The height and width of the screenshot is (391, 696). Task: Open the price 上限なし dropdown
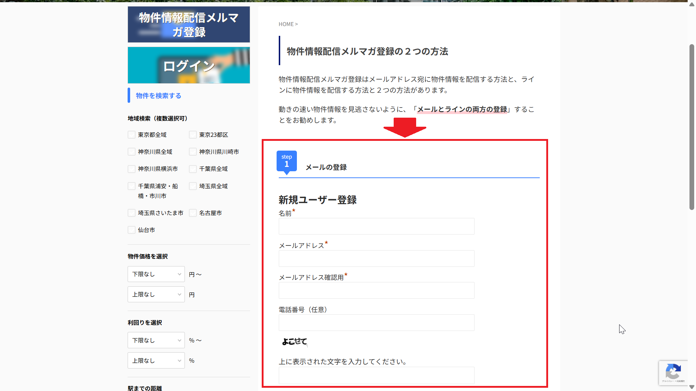point(156,294)
